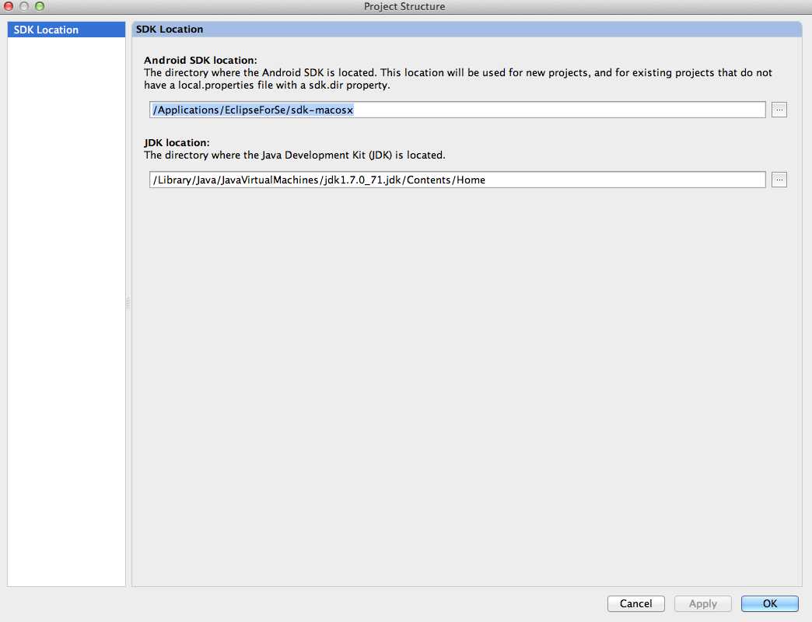The image size is (812, 622).
Task: Browse for the Android SDK directory
Action: pyautogui.click(x=779, y=110)
